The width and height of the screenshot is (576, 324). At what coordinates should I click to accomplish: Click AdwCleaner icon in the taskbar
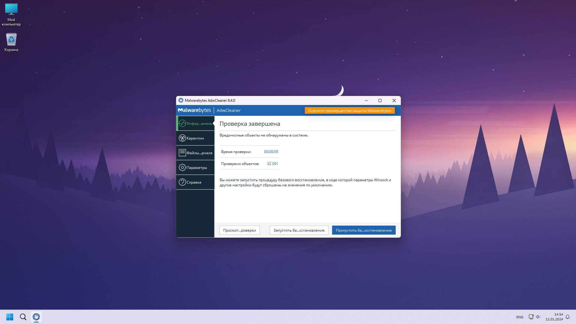[36, 317]
